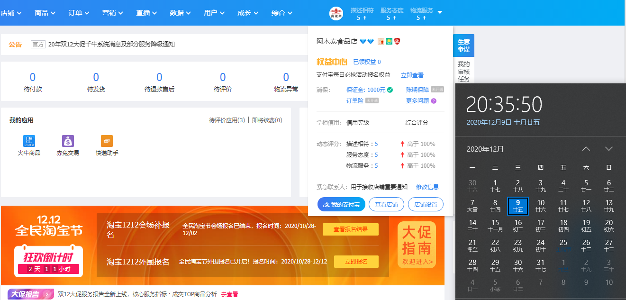Open the 火牛商品 app icon
This screenshot has width=626, height=300.
pos(29,141)
